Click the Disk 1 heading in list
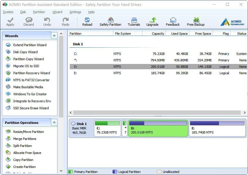Viewport: 248px width, 175px height. (x=78, y=44)
